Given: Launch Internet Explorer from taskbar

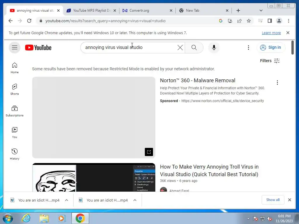Looking at the screenshot, I should [26, 218].
